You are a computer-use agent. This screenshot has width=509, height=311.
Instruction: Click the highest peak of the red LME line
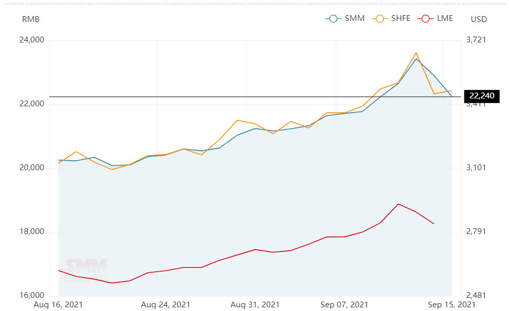tap(398, 204)
